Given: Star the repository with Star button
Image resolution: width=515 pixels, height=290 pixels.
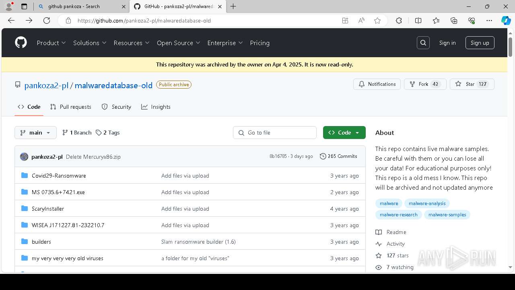Looking at the screenshot, I should [x=472, y=84].
